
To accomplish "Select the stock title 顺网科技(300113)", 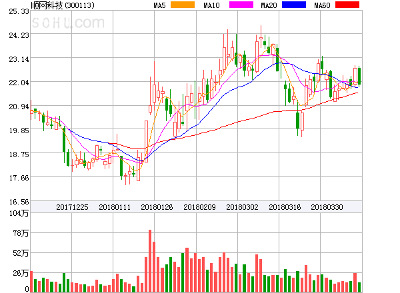I will click(x=63, y=5).
